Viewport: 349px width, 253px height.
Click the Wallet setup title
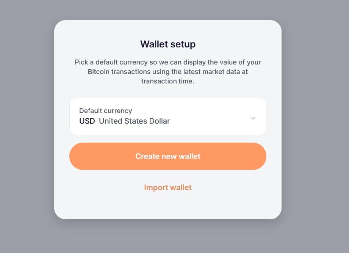(168, 44)
